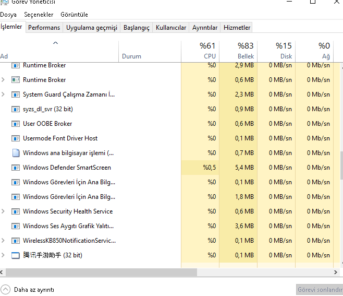Click the 0,9 MB memory value
This screenshot has width=343, height=296.
click(244, 109)
